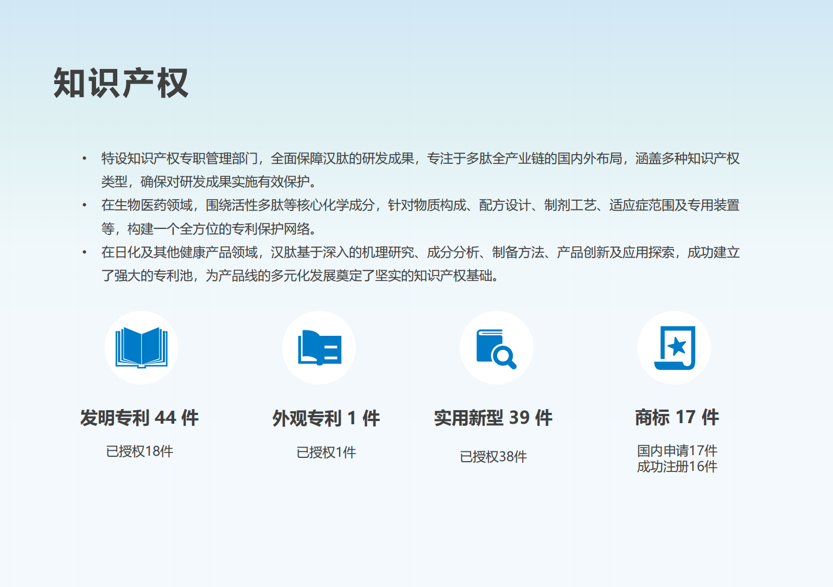Click the bullet line starting 在日化及其他健康产品领域
Viewport: 833px width, 587px height.
coord(421,252)
